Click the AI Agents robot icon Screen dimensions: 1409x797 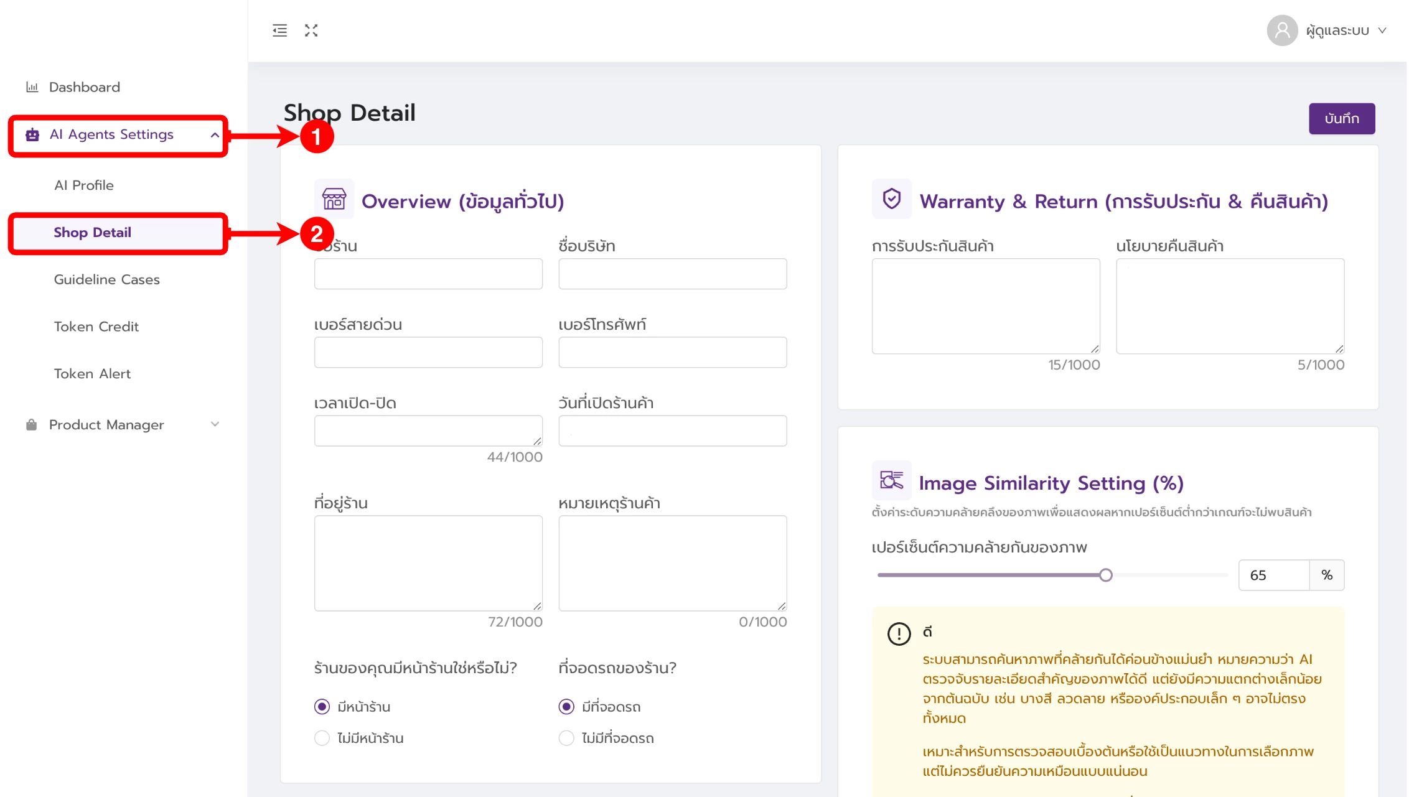click(32, 134)
